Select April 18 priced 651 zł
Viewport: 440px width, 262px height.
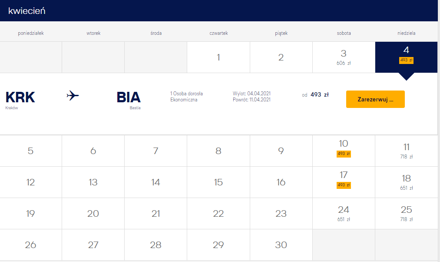click(x=406, y=182)
